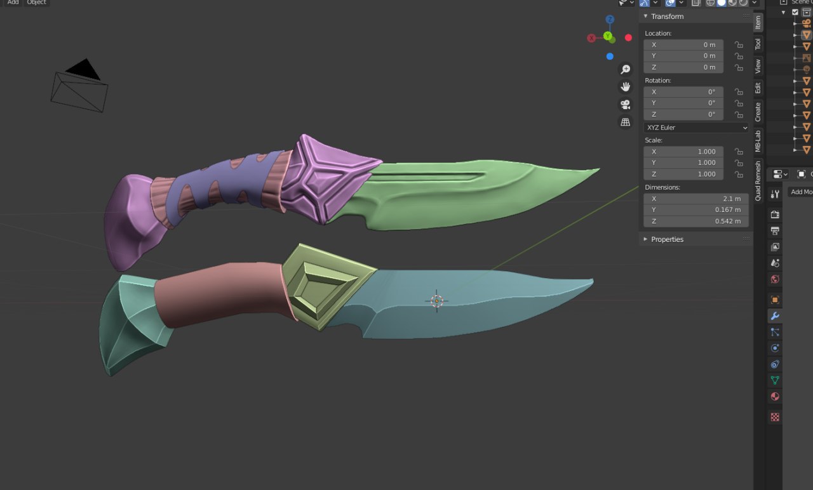813x490 pixels.
Task: Select solid viewport shading mode
Action: (x=722, y=3)
